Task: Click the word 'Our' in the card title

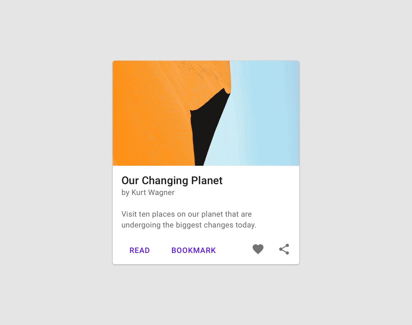Action: click(x=130, y=181)
